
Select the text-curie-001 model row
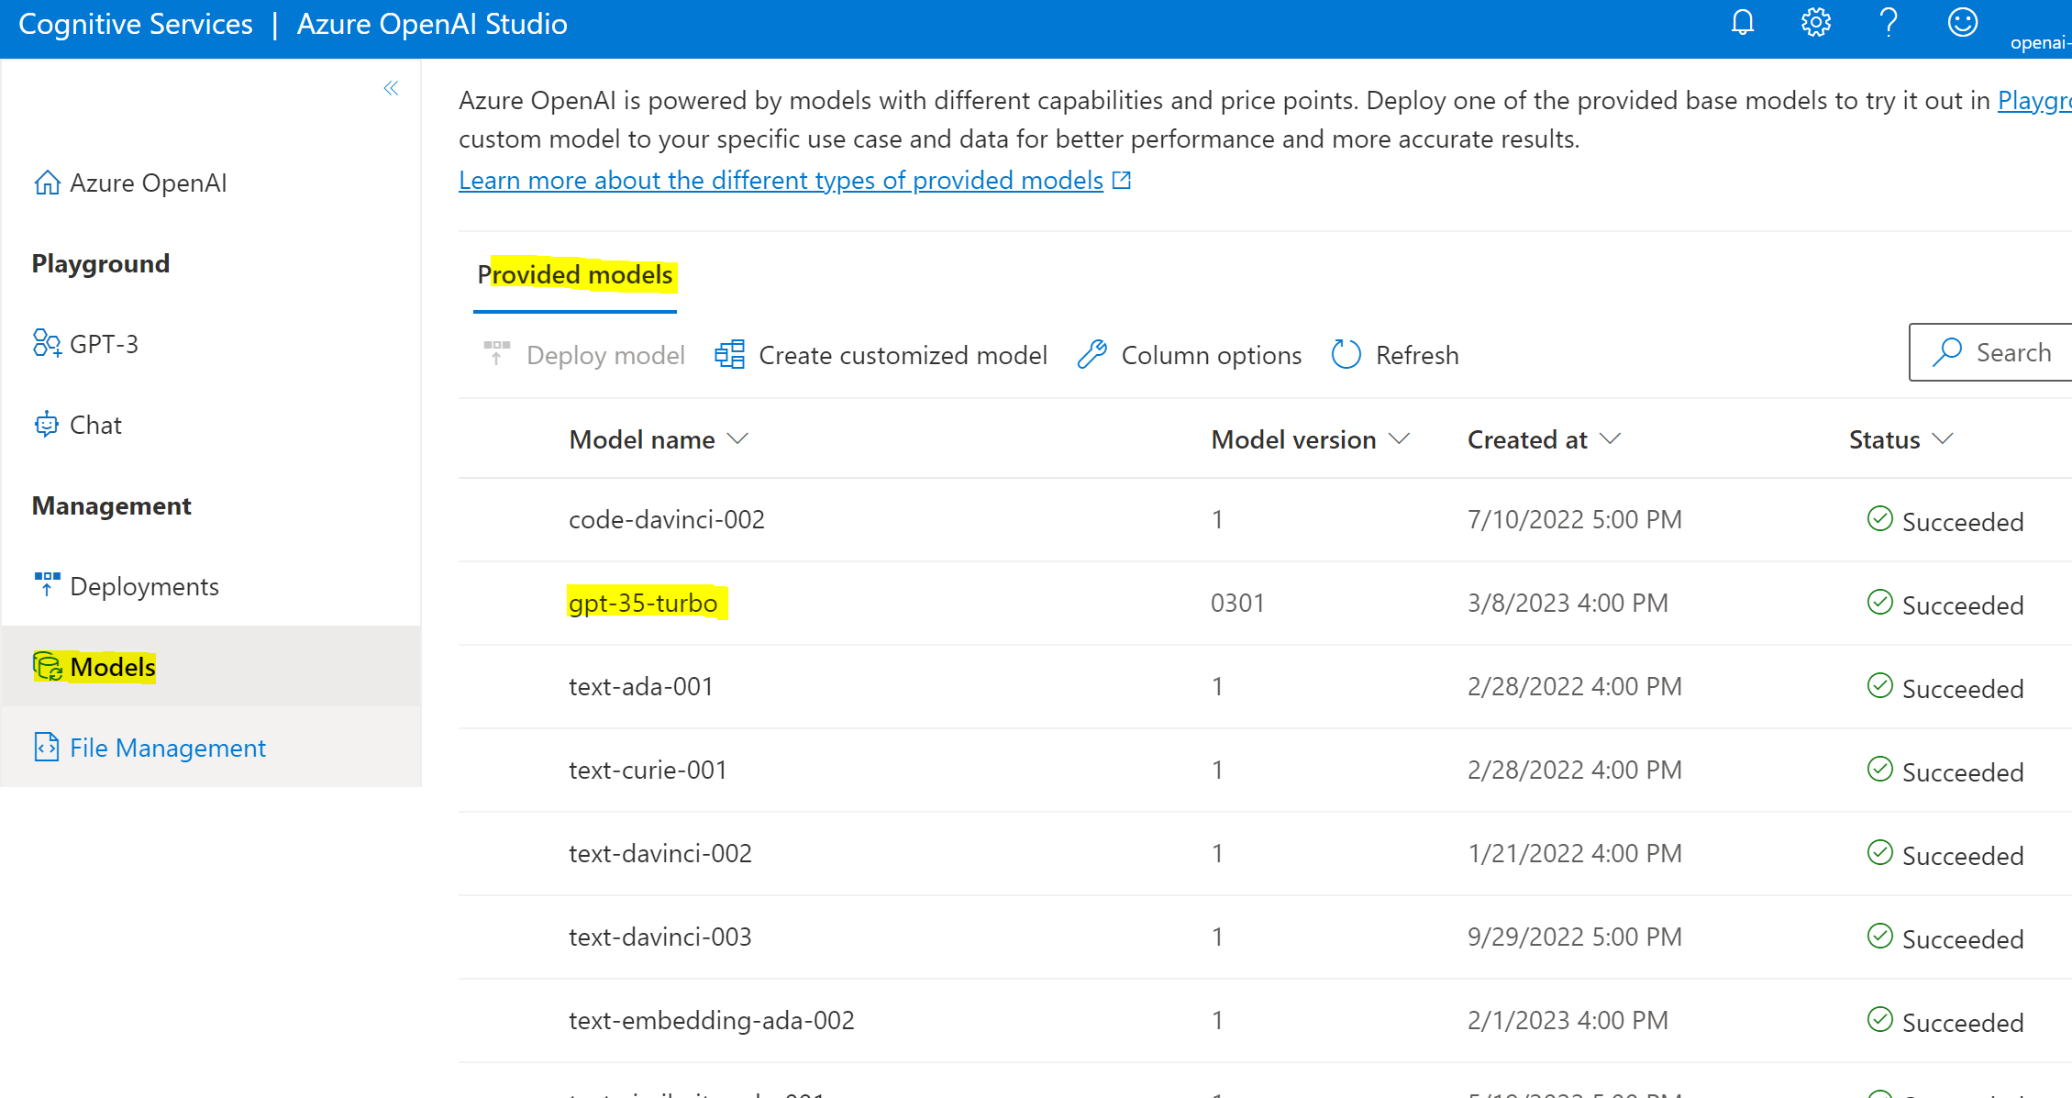(x=1265, y=771)
